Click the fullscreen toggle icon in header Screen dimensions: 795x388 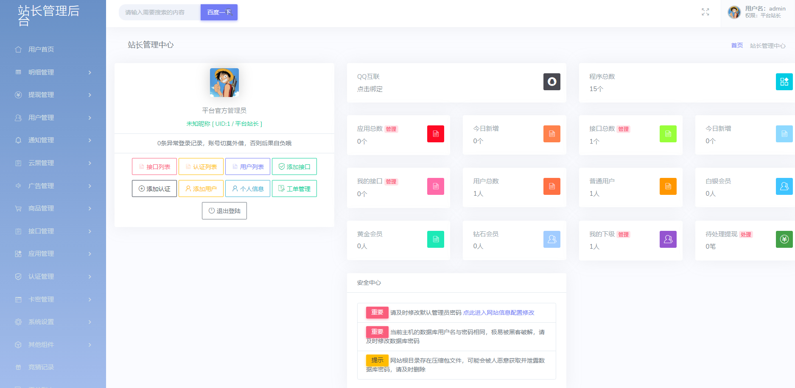[705, 12]
